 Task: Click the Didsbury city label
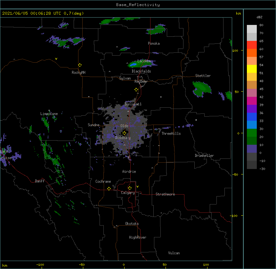123,138
